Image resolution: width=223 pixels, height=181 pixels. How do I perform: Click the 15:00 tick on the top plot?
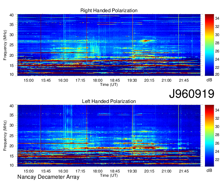coord(29,80)
